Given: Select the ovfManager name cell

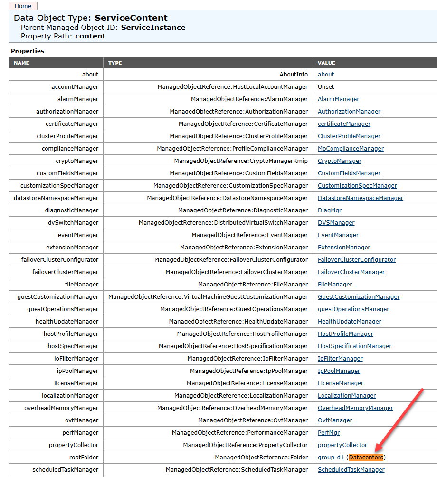Looking at the screenshot, I should coord(56,420).
